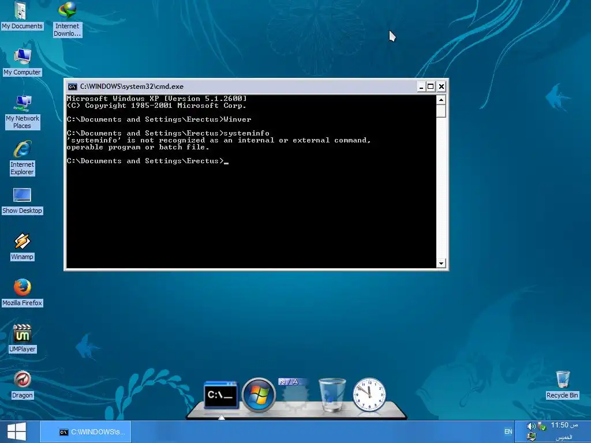Click the Windows orb in dock
The width and height of the screenshot is (591, 443).
click(259, 395)
